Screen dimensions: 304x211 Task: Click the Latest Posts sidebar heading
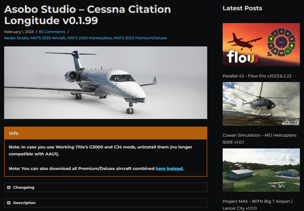[242, 8]
